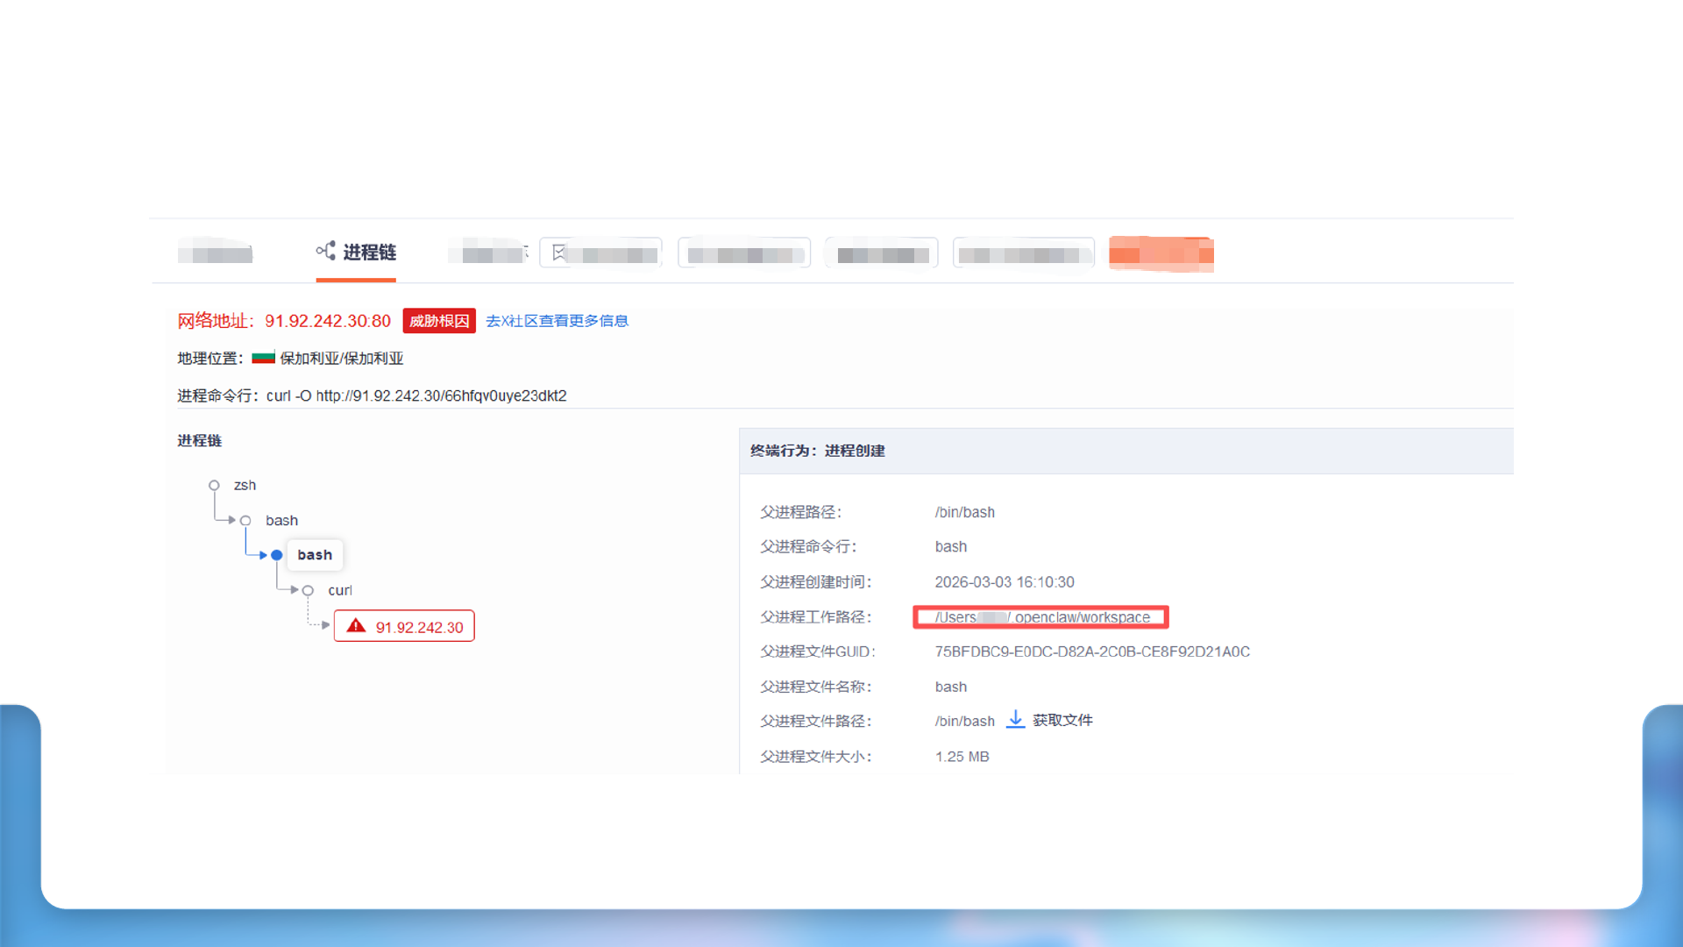Click the Bulgaria flag icon next to 地理位置
This screenshot has height=947, width=1683.
coord(263,357)
